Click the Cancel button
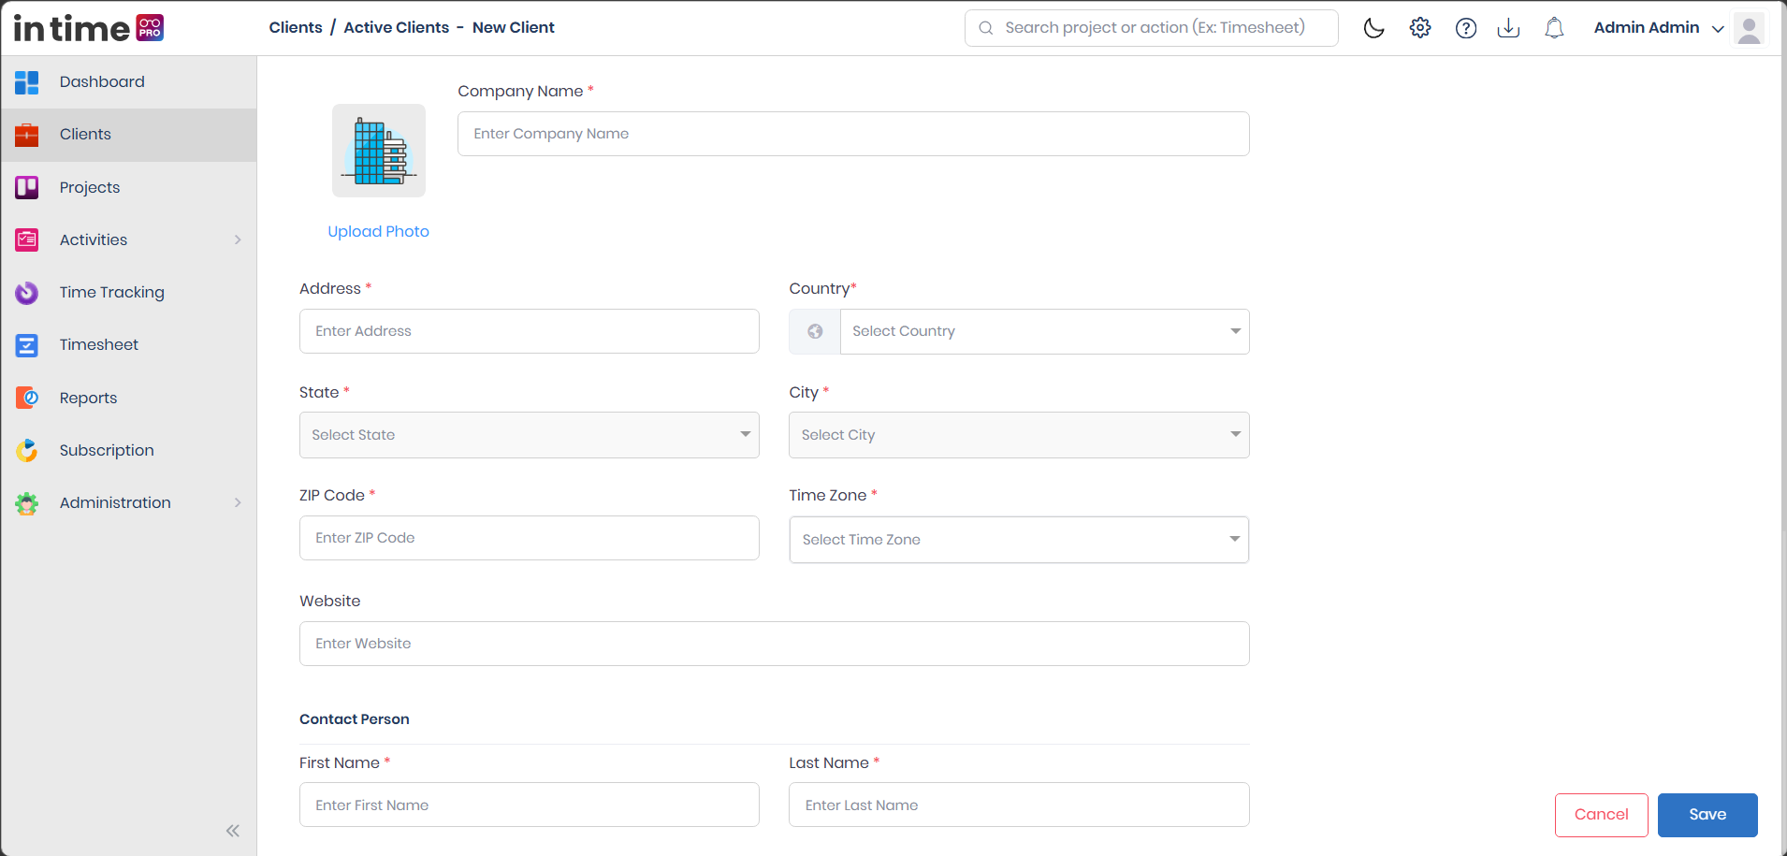This screenshot has height=856, width=1787. (1601, 815)
